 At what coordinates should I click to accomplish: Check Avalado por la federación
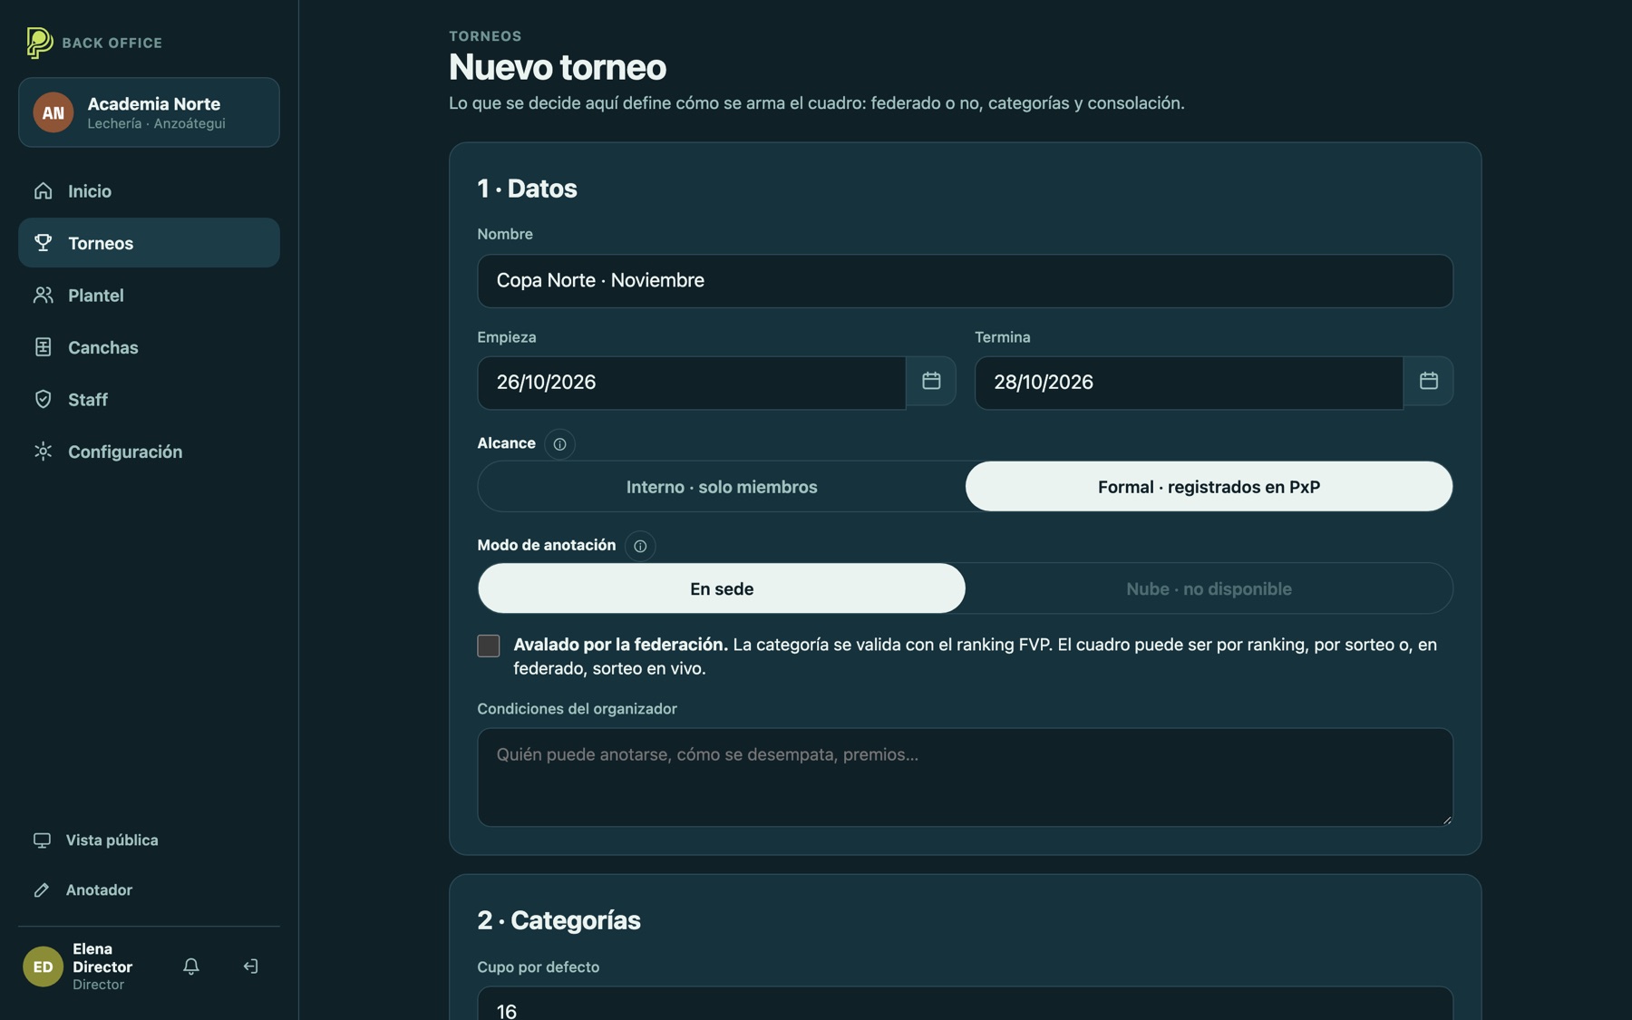pos(489,646)
